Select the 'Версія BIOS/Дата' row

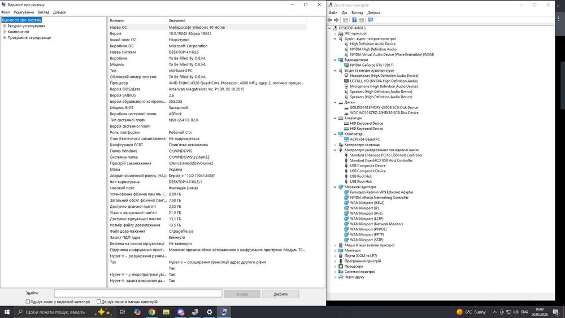[207, 89]
